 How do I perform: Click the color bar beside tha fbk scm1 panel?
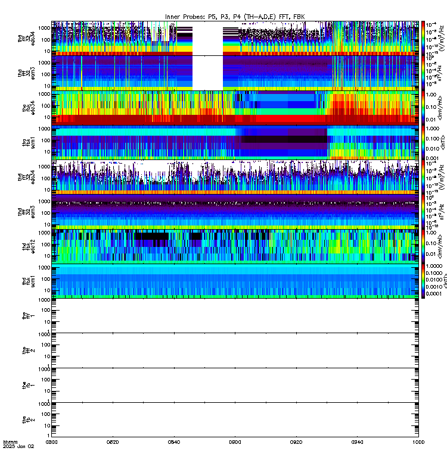pos(423,142)
